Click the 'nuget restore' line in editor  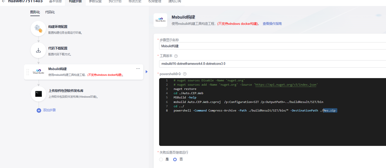(185, 89)
